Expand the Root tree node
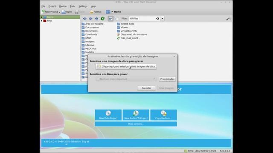 tap(42, 21)
